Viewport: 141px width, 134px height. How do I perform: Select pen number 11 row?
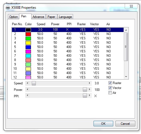[68, 73]
